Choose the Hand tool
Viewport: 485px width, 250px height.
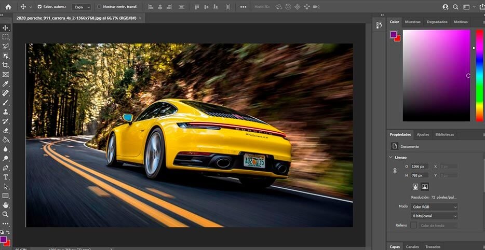click(6, 205)
